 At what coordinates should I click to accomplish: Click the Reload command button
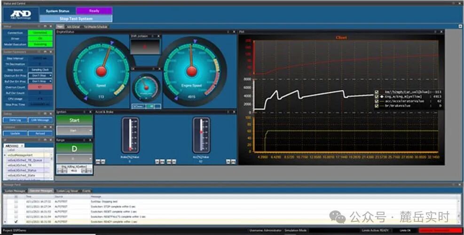point(40,133)
